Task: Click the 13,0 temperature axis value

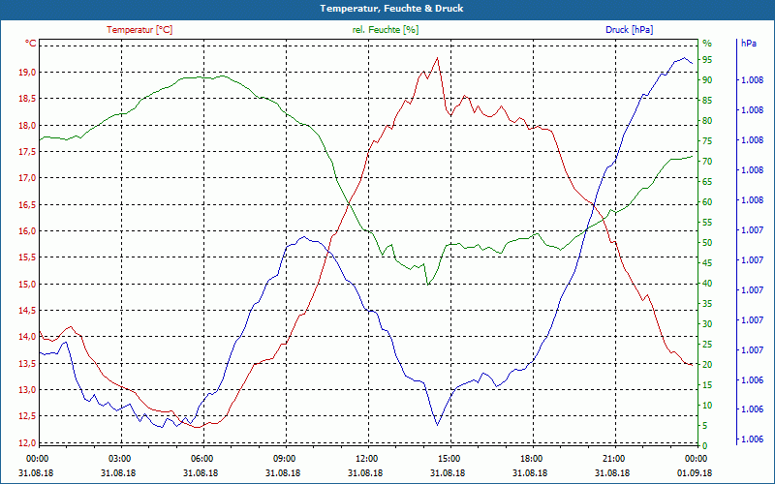Action: [28, 390]
